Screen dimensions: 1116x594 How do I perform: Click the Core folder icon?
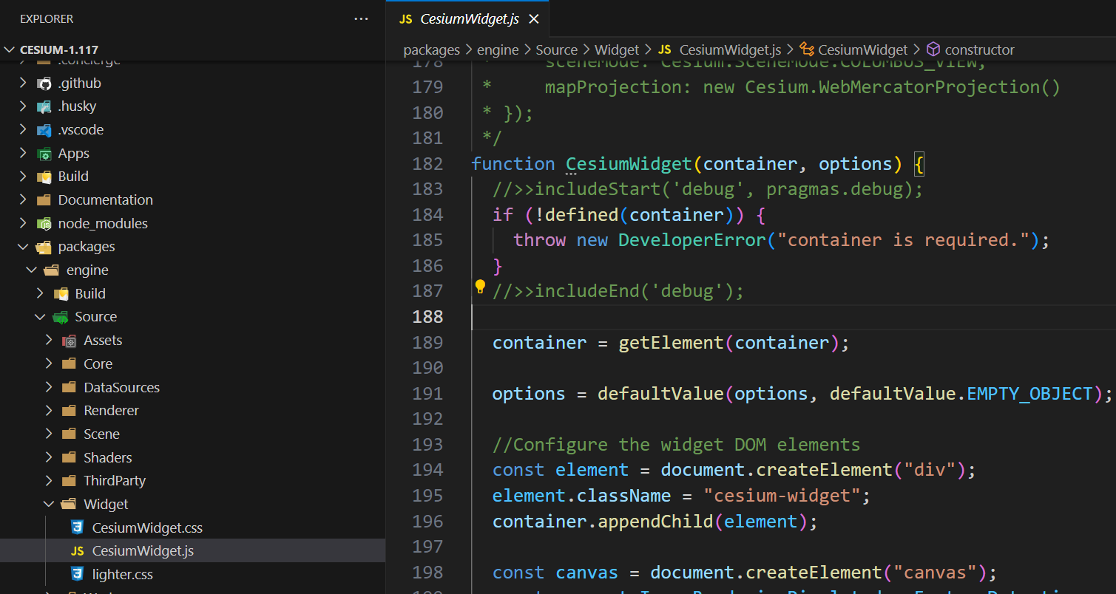click(x=70, y=364)
